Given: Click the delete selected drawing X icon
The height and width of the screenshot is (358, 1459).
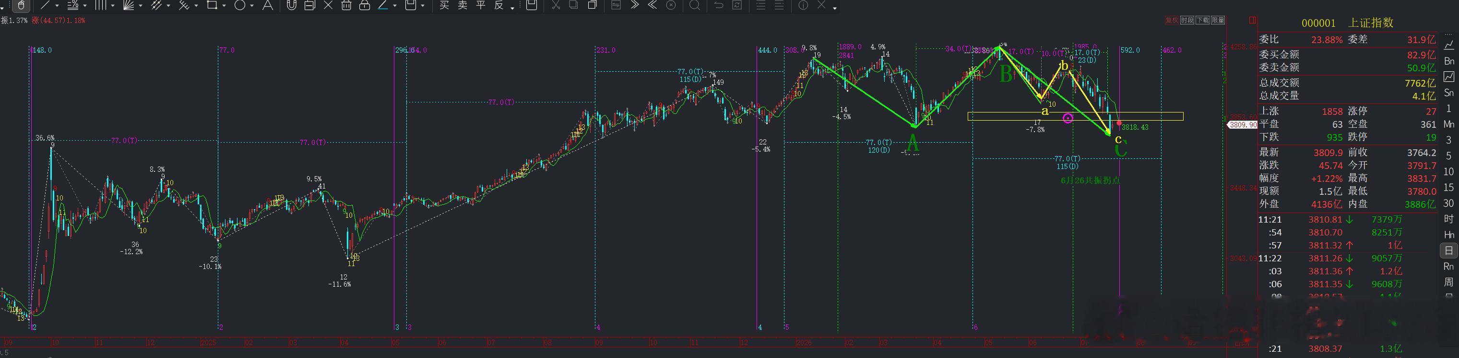Looking at the screenshot, I should coord(329,6).
